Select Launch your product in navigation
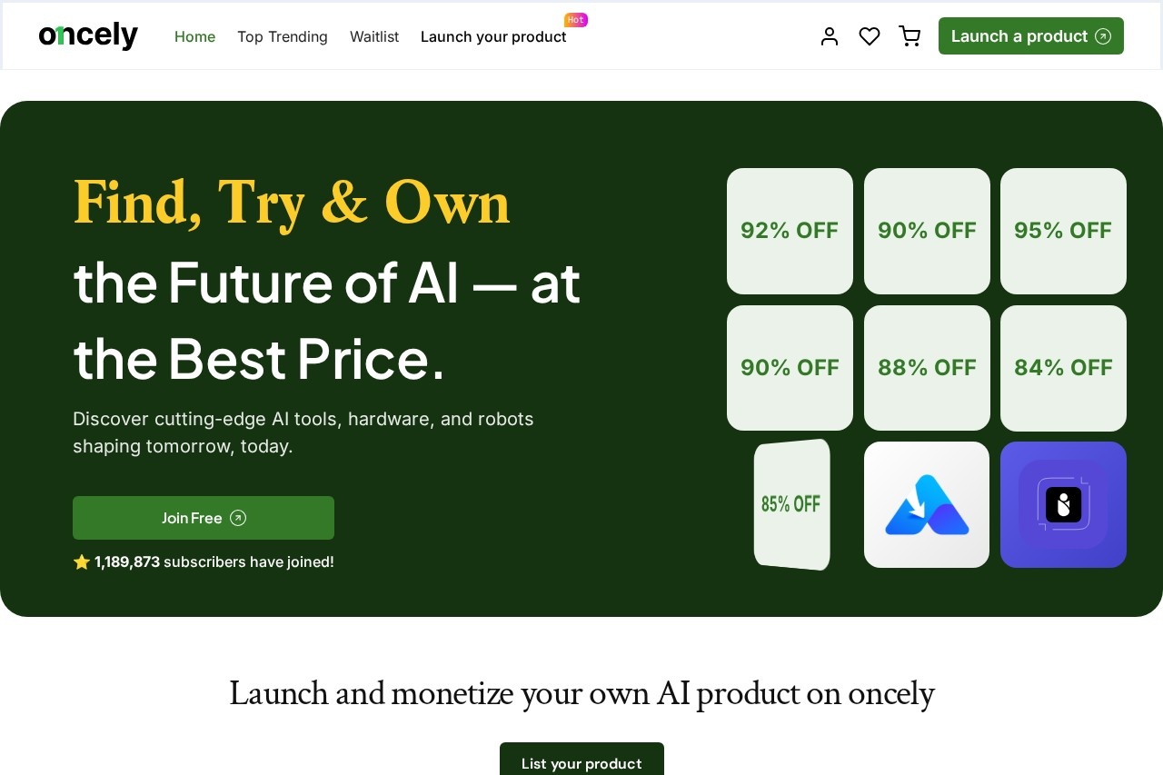The height and width of the screenshot is (775, 1163). tap(493, 37)
